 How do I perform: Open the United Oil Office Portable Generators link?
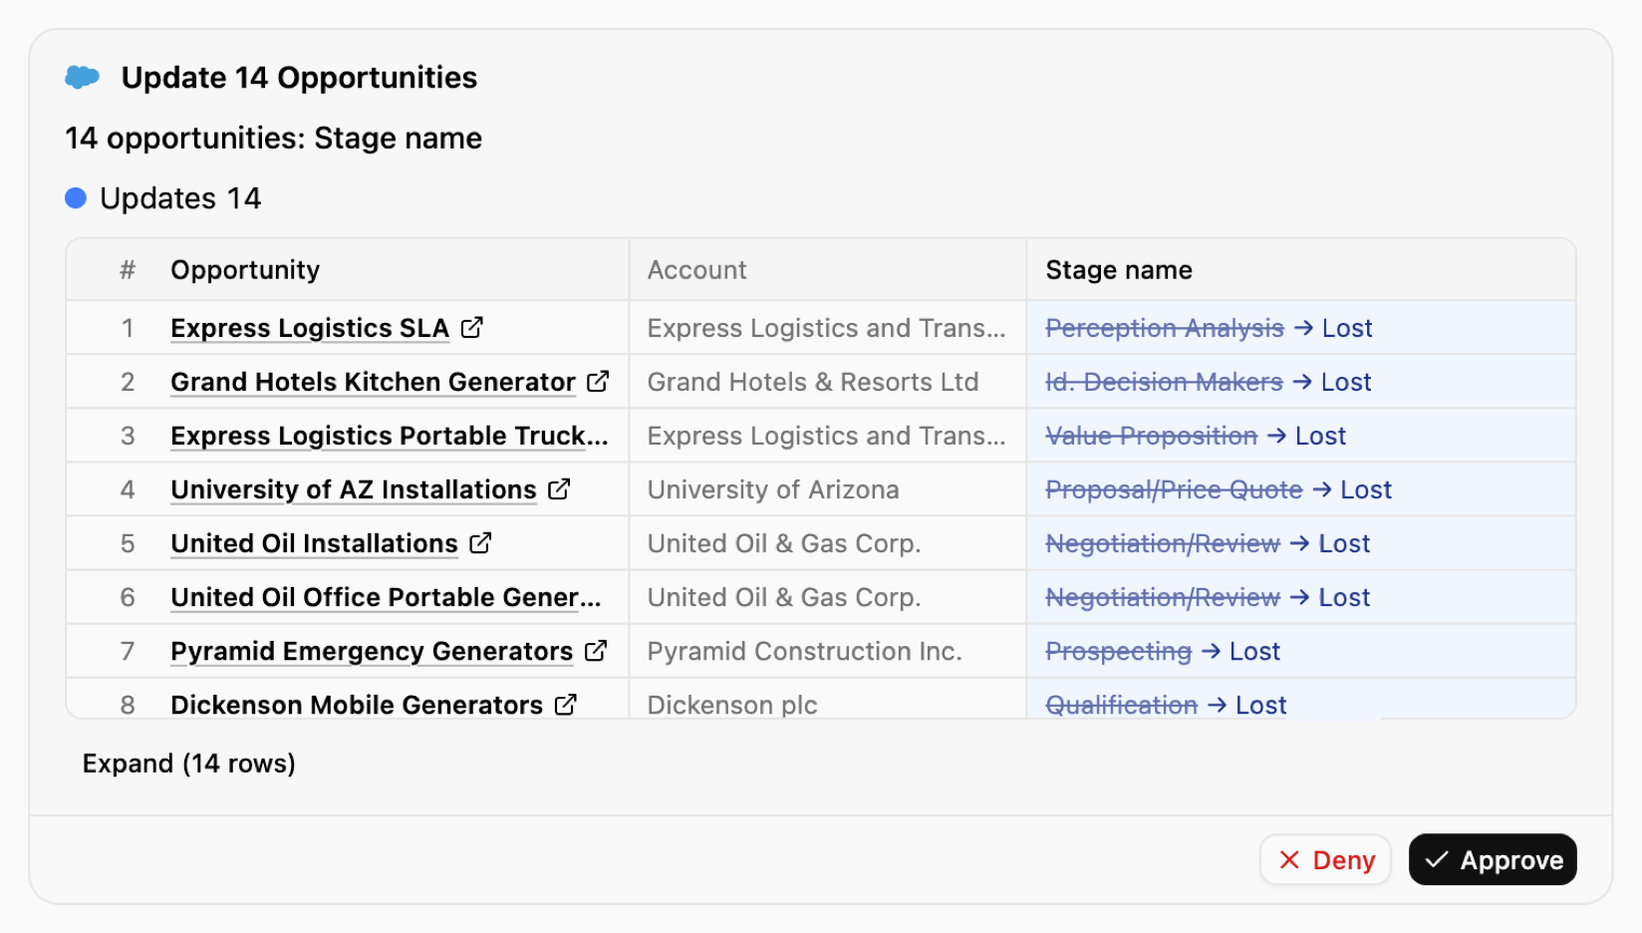coord(386,597)
